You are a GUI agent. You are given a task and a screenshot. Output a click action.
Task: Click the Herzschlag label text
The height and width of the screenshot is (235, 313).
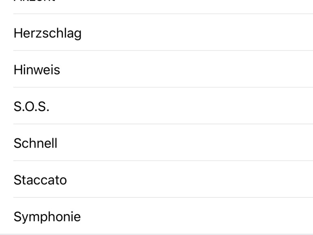pos(48,33)
